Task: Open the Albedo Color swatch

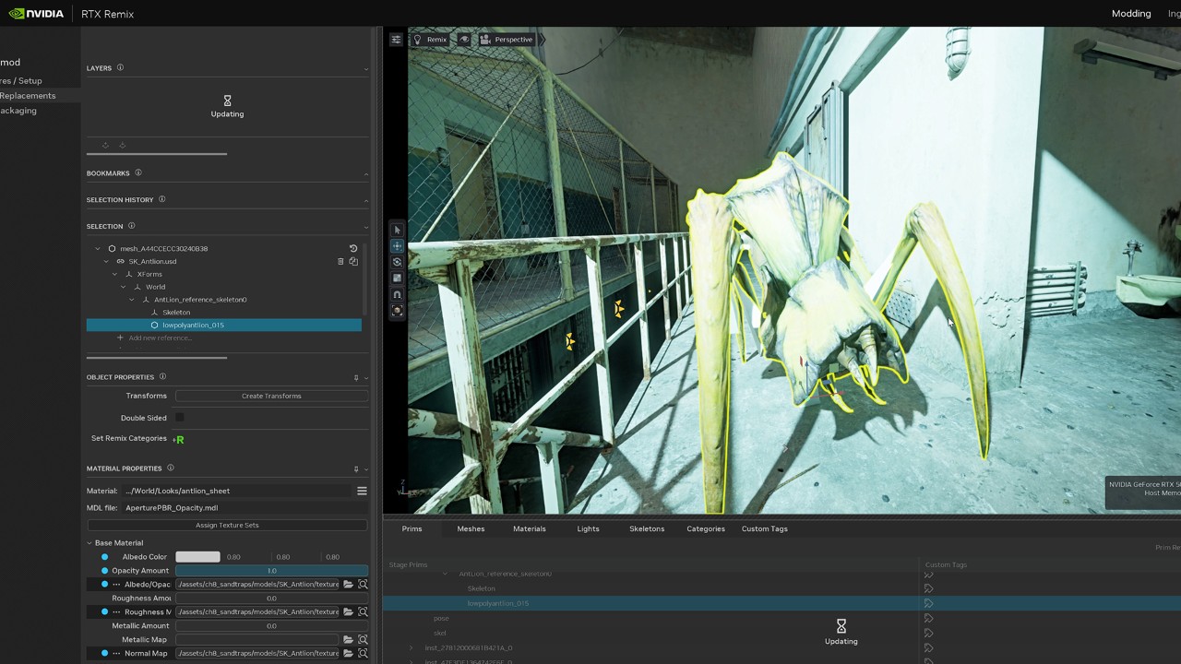Action: (x=197, y=556)
